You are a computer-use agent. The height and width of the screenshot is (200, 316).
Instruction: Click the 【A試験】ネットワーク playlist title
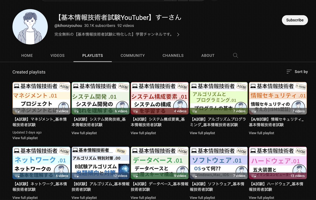[x=39, y=187]
